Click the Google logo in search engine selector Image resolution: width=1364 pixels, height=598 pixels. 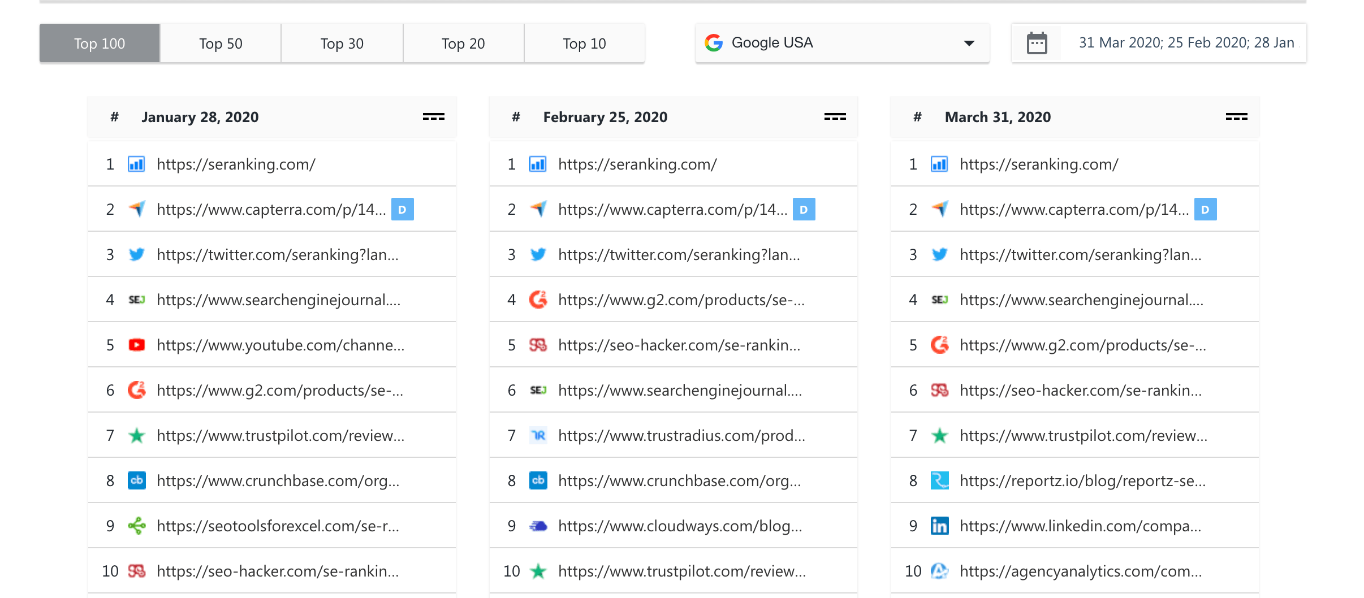pos(714,43)
